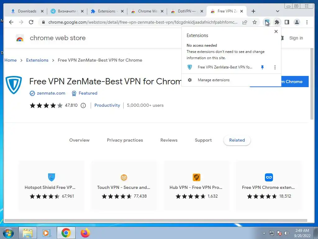318x239 pixels.
Task: Open zenmate.com publisher link
Action: pyautogui.click(x=51, y=93)
